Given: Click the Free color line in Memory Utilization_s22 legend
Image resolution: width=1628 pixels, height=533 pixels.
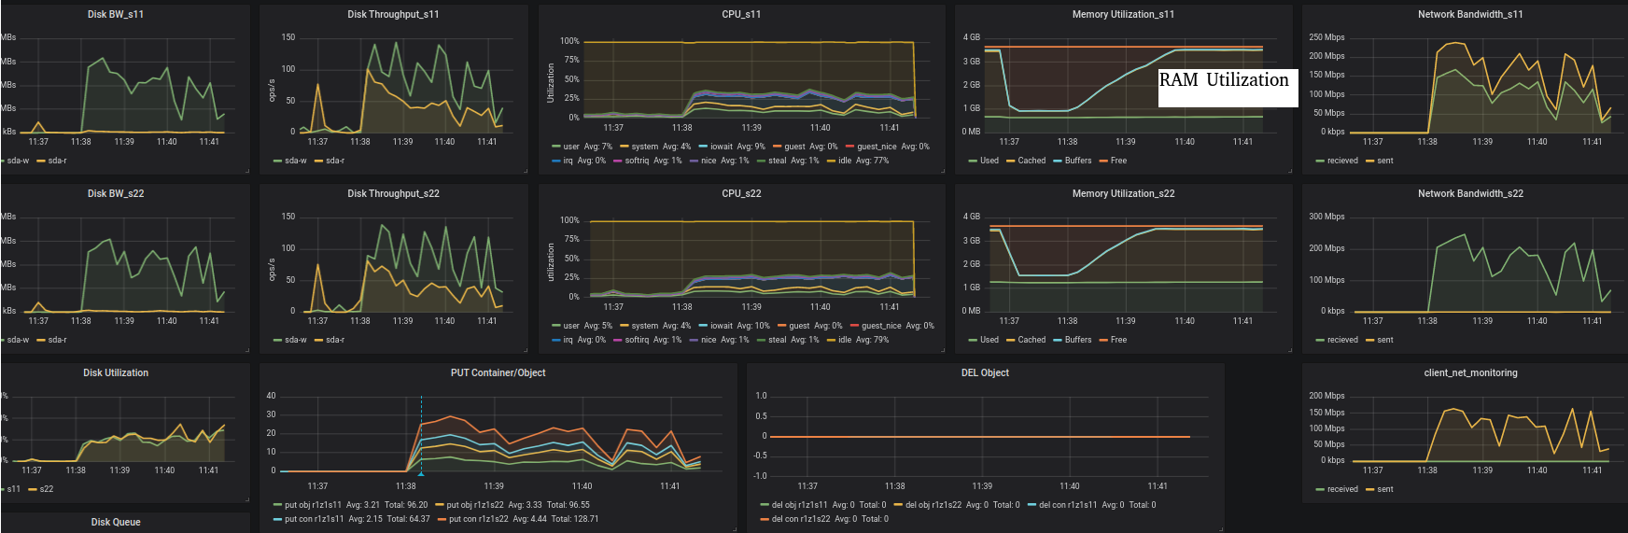Looking at the screenshot, I should click(1104, 340).
